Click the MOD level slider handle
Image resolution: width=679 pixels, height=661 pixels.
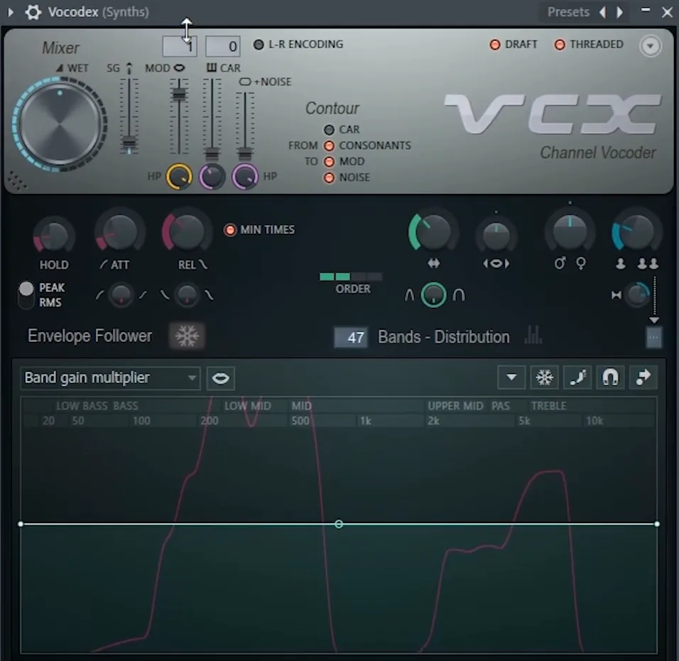[179, 94]
